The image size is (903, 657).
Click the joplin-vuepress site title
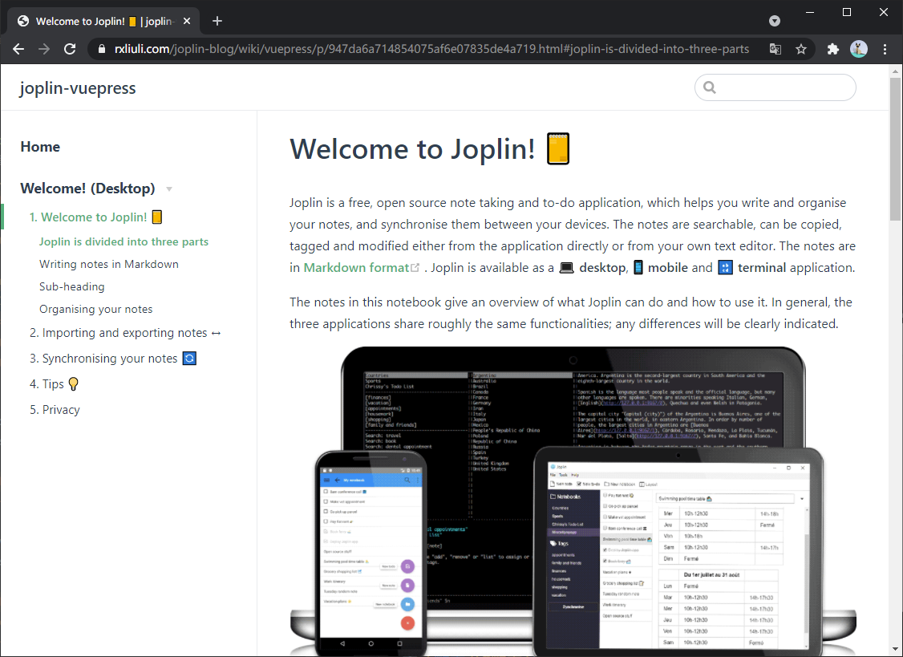point(78,88)
